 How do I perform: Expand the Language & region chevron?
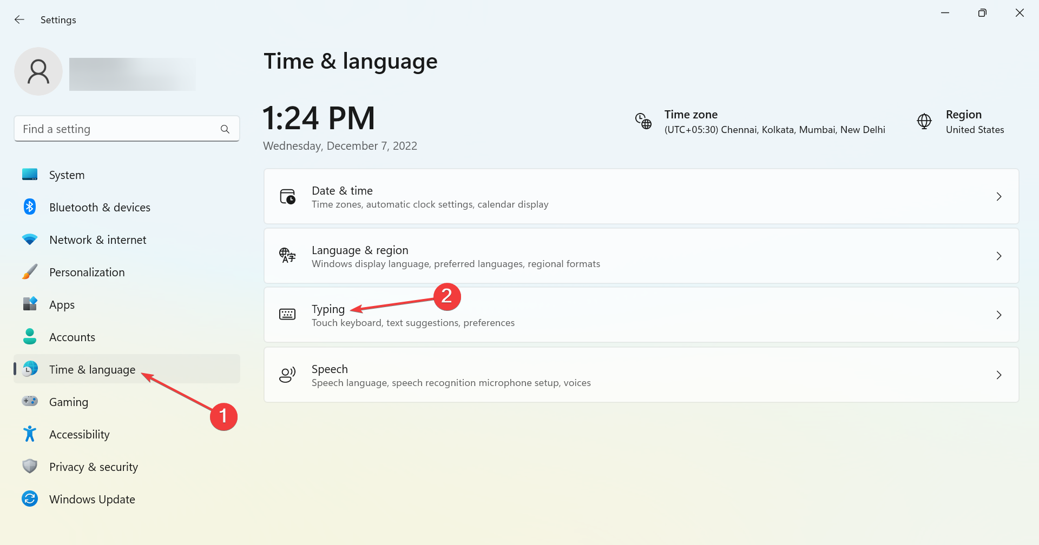(x=999, y=256)
